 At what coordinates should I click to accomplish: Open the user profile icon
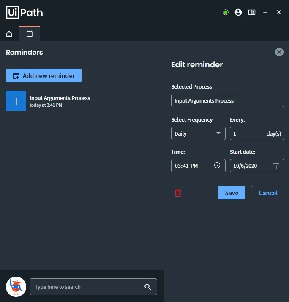238,12
